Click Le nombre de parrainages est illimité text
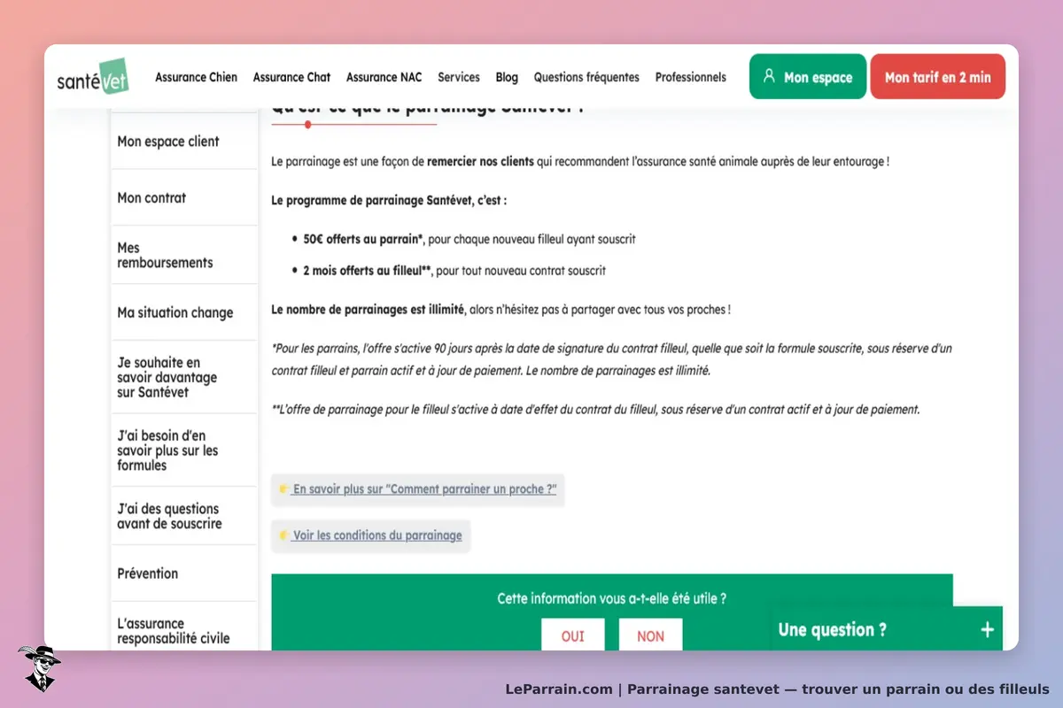Viewport: 1063px width, 708px height. (x=367, y=310)
